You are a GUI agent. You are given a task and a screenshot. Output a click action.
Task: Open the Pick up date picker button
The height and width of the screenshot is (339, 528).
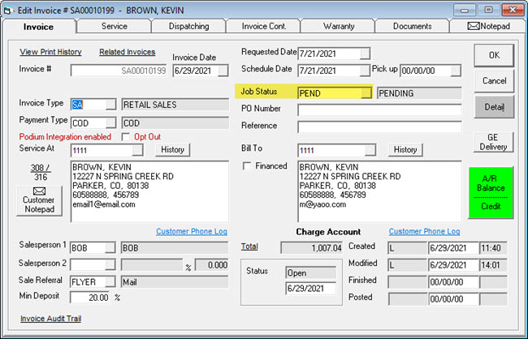[456, 71]
